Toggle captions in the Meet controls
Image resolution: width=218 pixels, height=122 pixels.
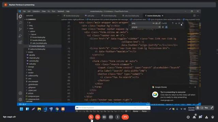[104, 117]
